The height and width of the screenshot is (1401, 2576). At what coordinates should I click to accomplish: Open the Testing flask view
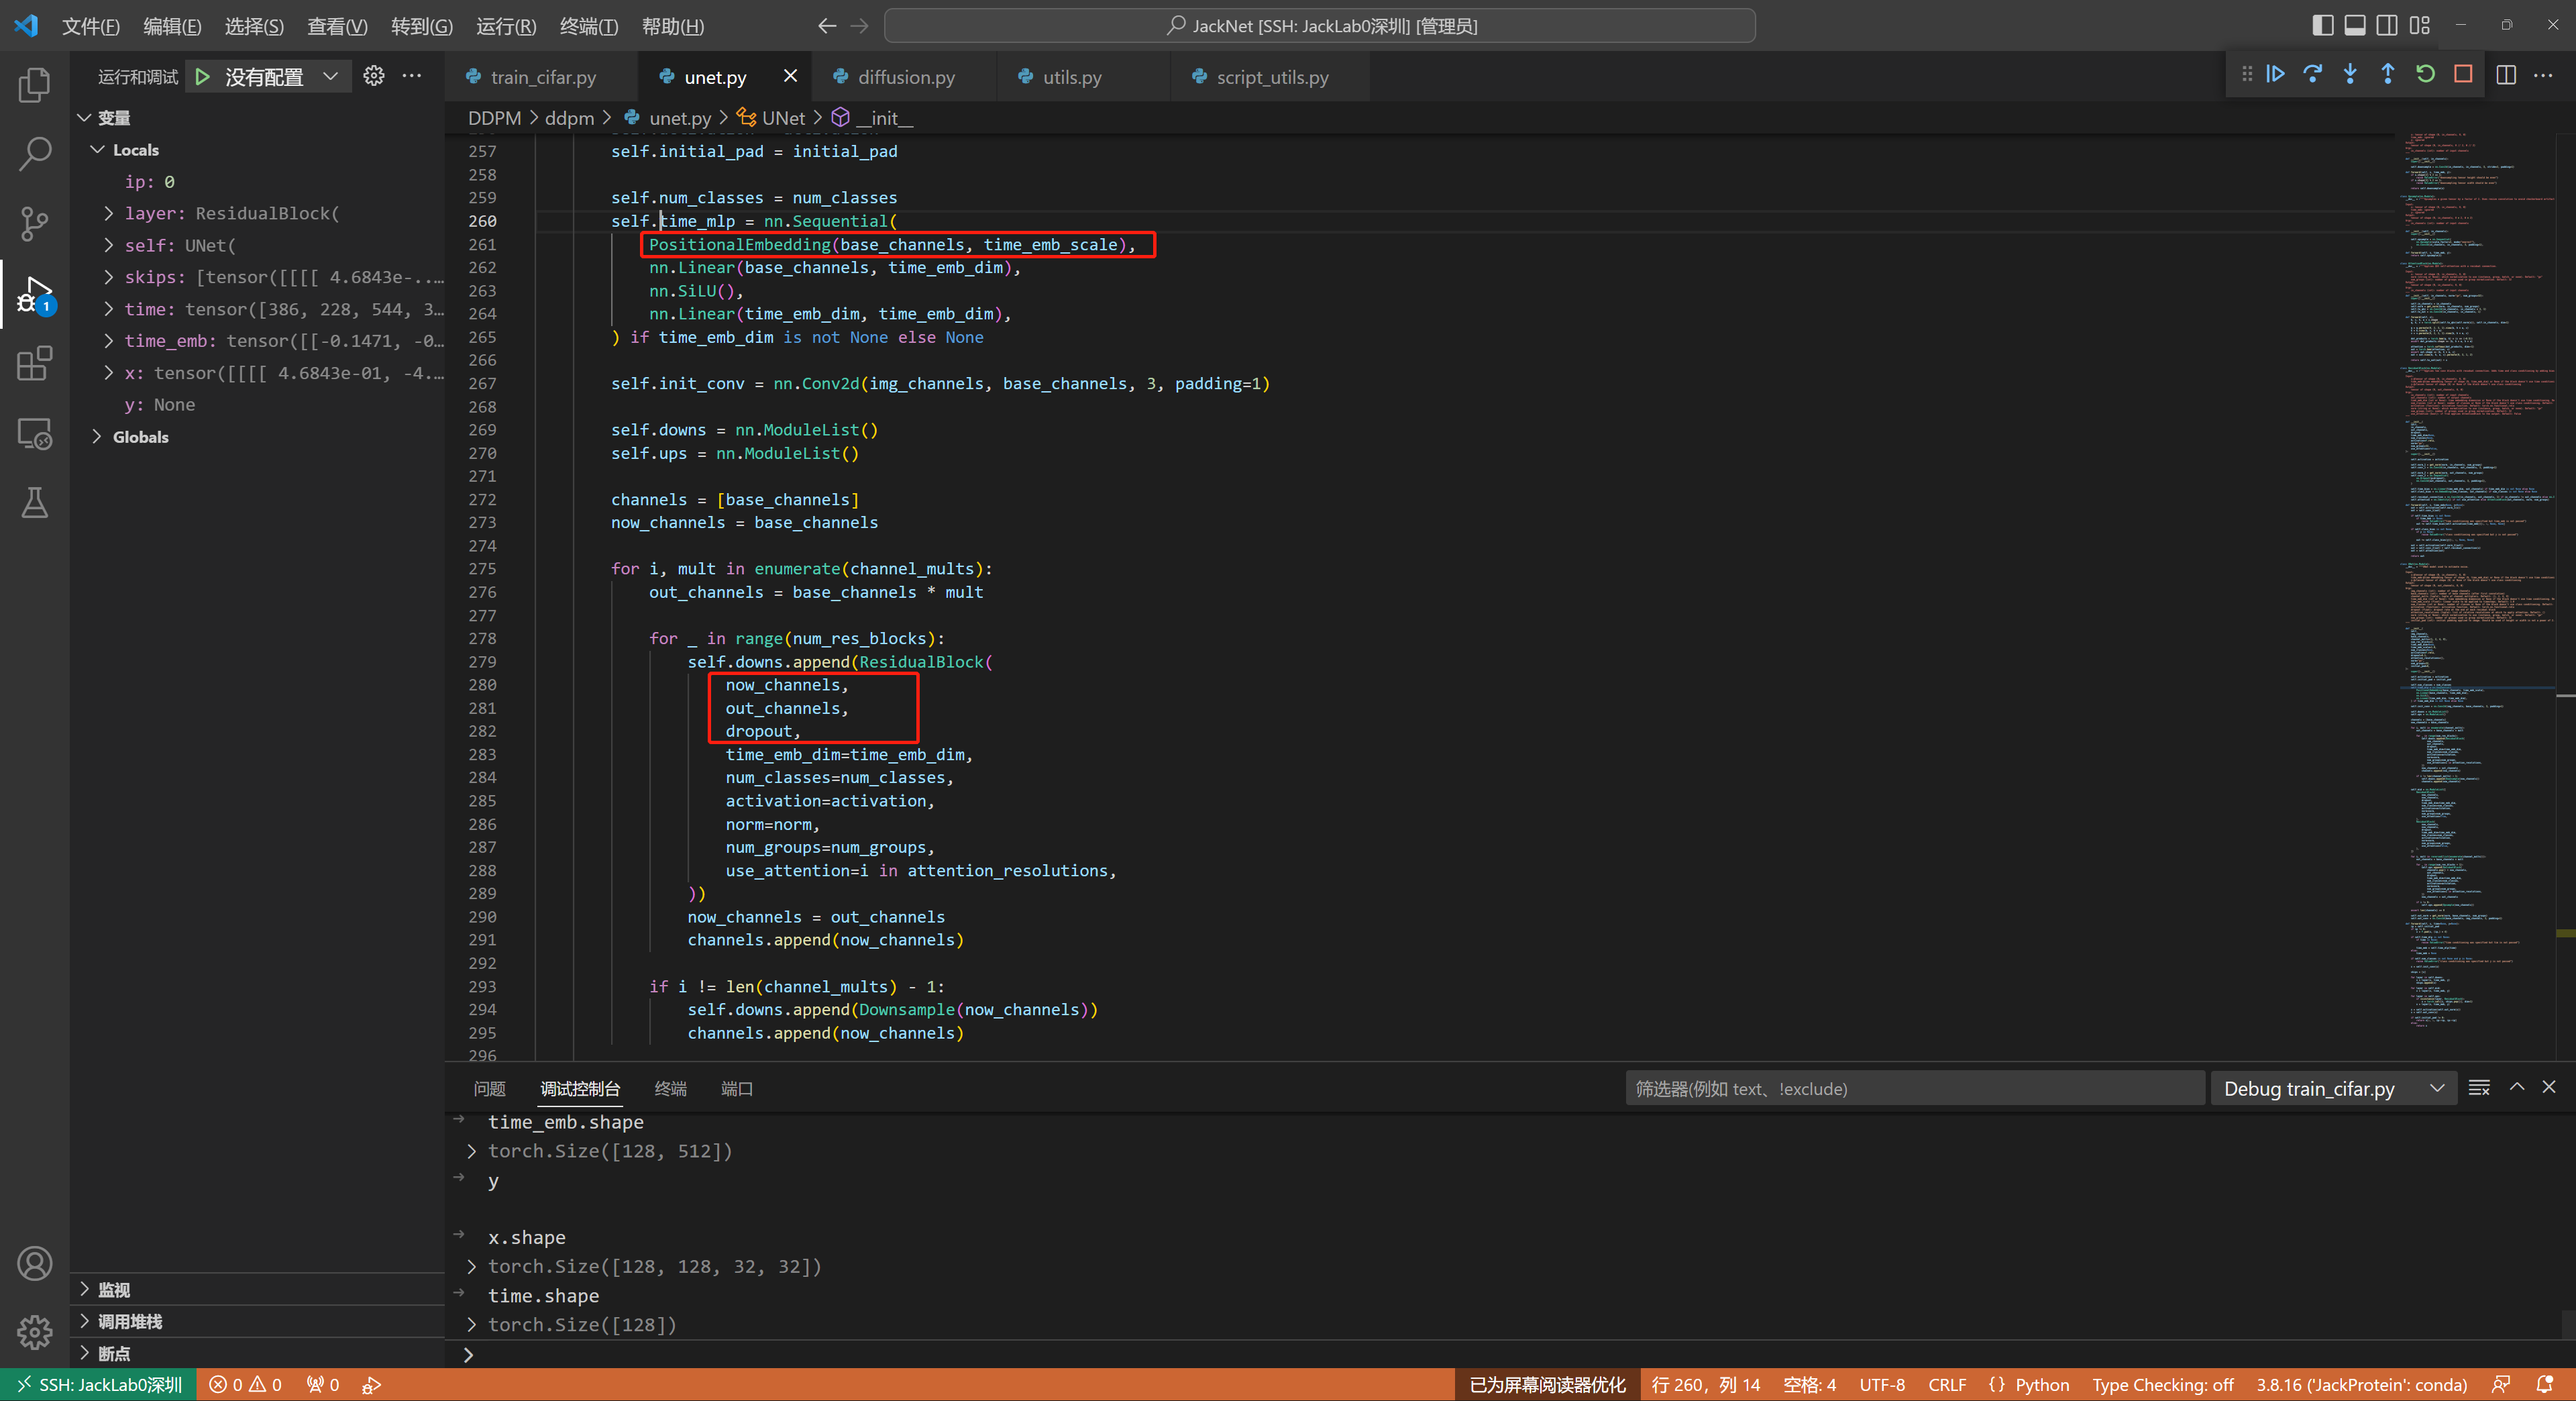[34, 503]
